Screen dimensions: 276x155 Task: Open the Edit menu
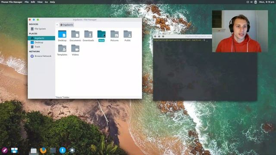33,2
